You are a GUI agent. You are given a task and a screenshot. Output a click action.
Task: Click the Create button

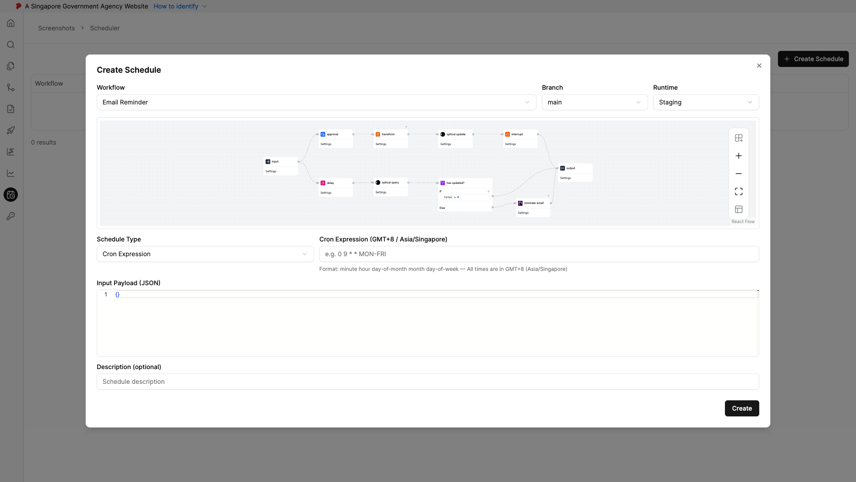pos(742,408)
